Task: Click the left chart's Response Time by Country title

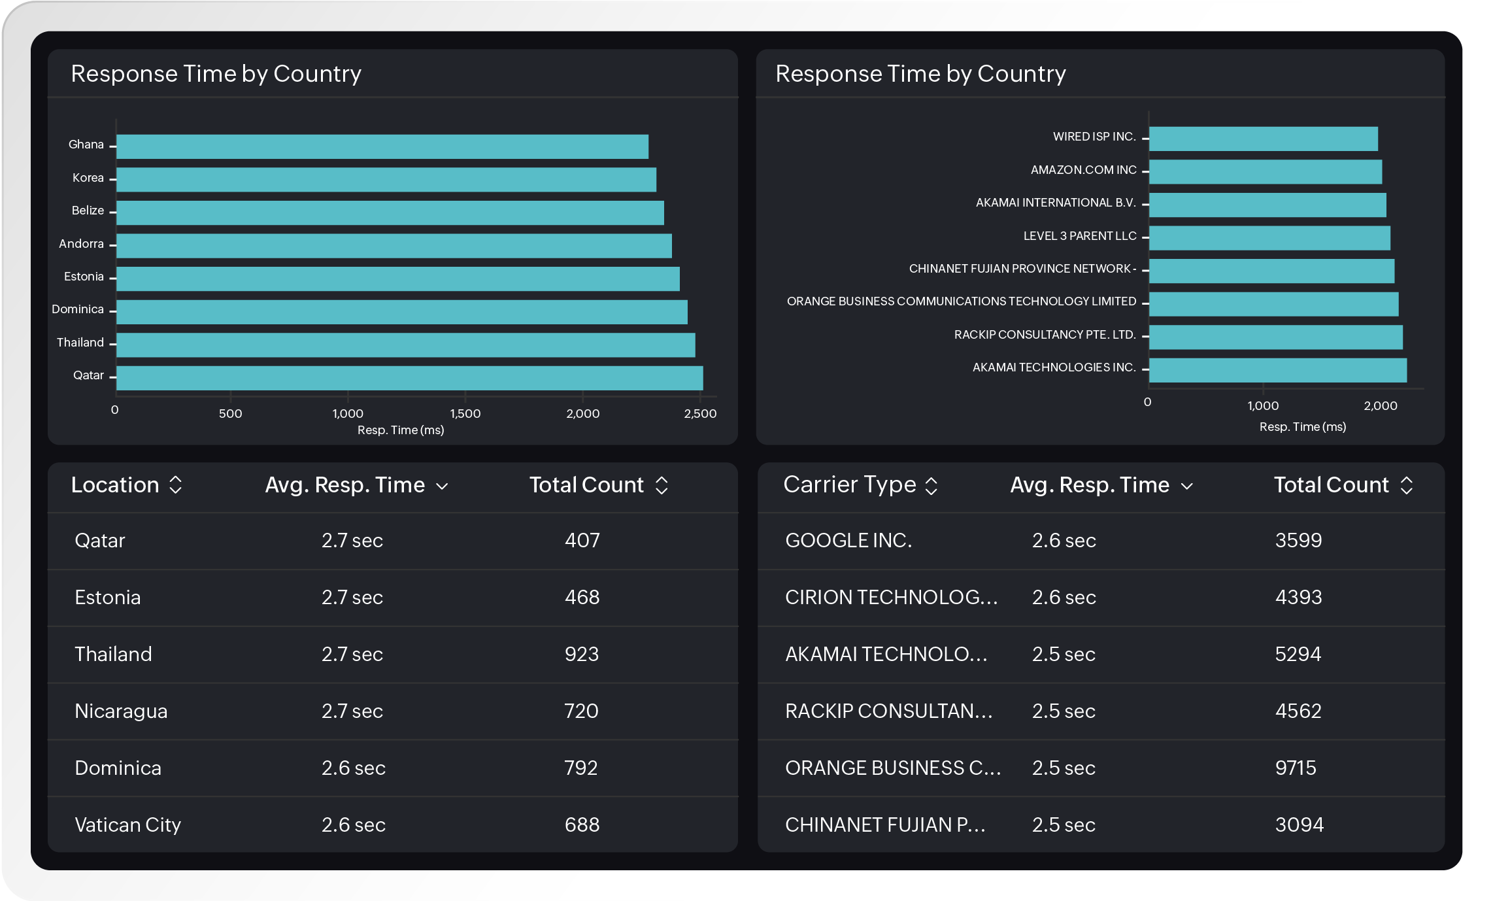Action: (x=216, y=74)
